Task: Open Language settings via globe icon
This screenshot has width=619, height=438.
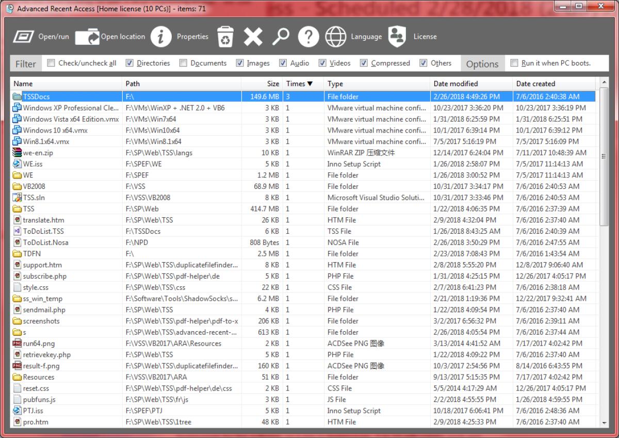Action: pyautogui.click(x=336, y=36)
